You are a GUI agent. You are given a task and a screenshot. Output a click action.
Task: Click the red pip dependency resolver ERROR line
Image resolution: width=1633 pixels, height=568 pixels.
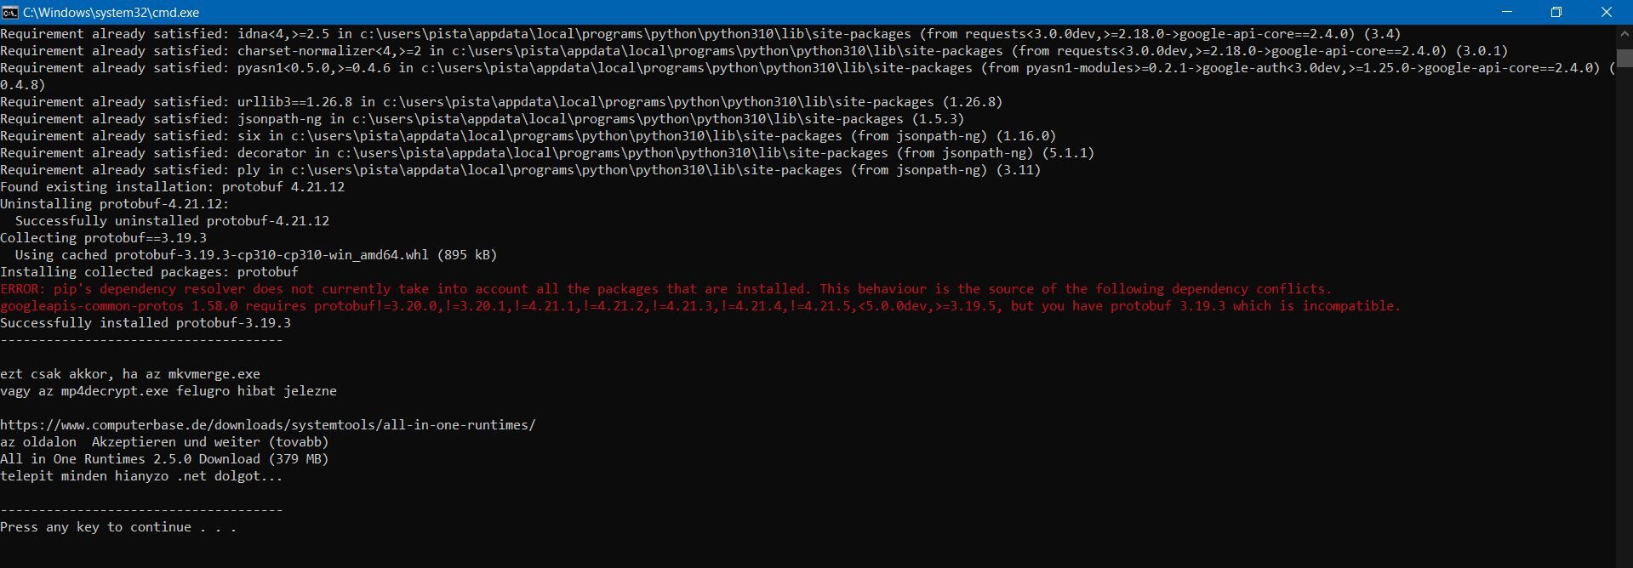click(x=665, y=289)
